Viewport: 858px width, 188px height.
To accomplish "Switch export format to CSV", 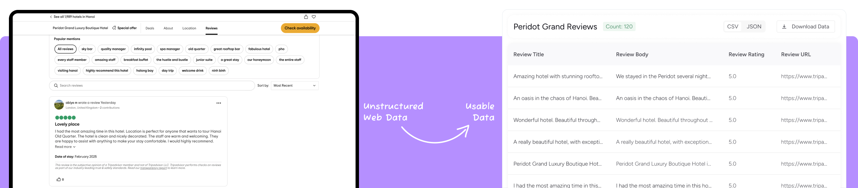I will tap(732, 27).
